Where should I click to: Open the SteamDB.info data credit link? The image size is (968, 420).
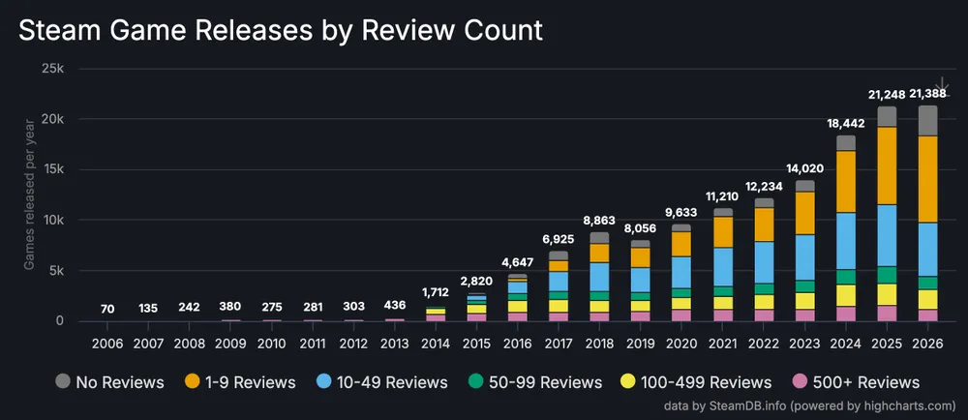810,405
